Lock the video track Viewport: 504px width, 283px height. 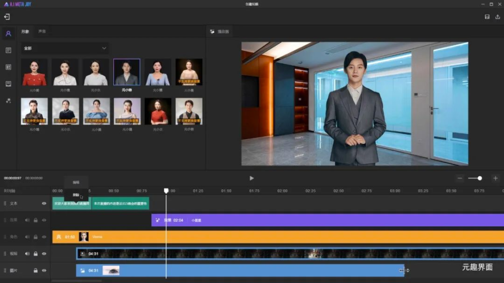pos(36,253)
